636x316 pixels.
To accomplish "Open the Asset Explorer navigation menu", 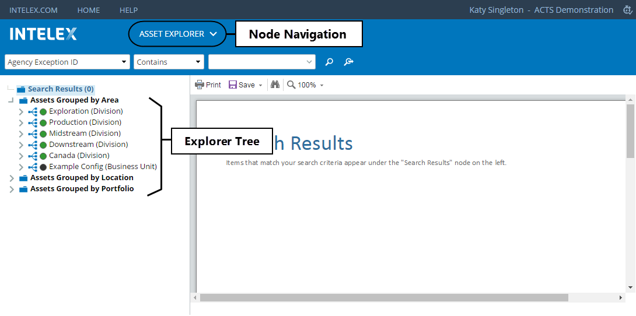I will (x=177, y=34).
